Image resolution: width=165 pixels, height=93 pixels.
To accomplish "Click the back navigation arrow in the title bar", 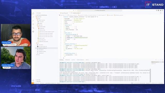I will tap(73, 10).
